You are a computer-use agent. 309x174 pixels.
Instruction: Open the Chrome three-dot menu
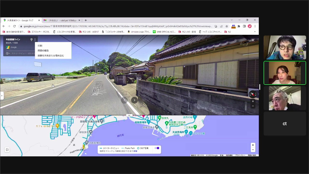coord(255,26)
